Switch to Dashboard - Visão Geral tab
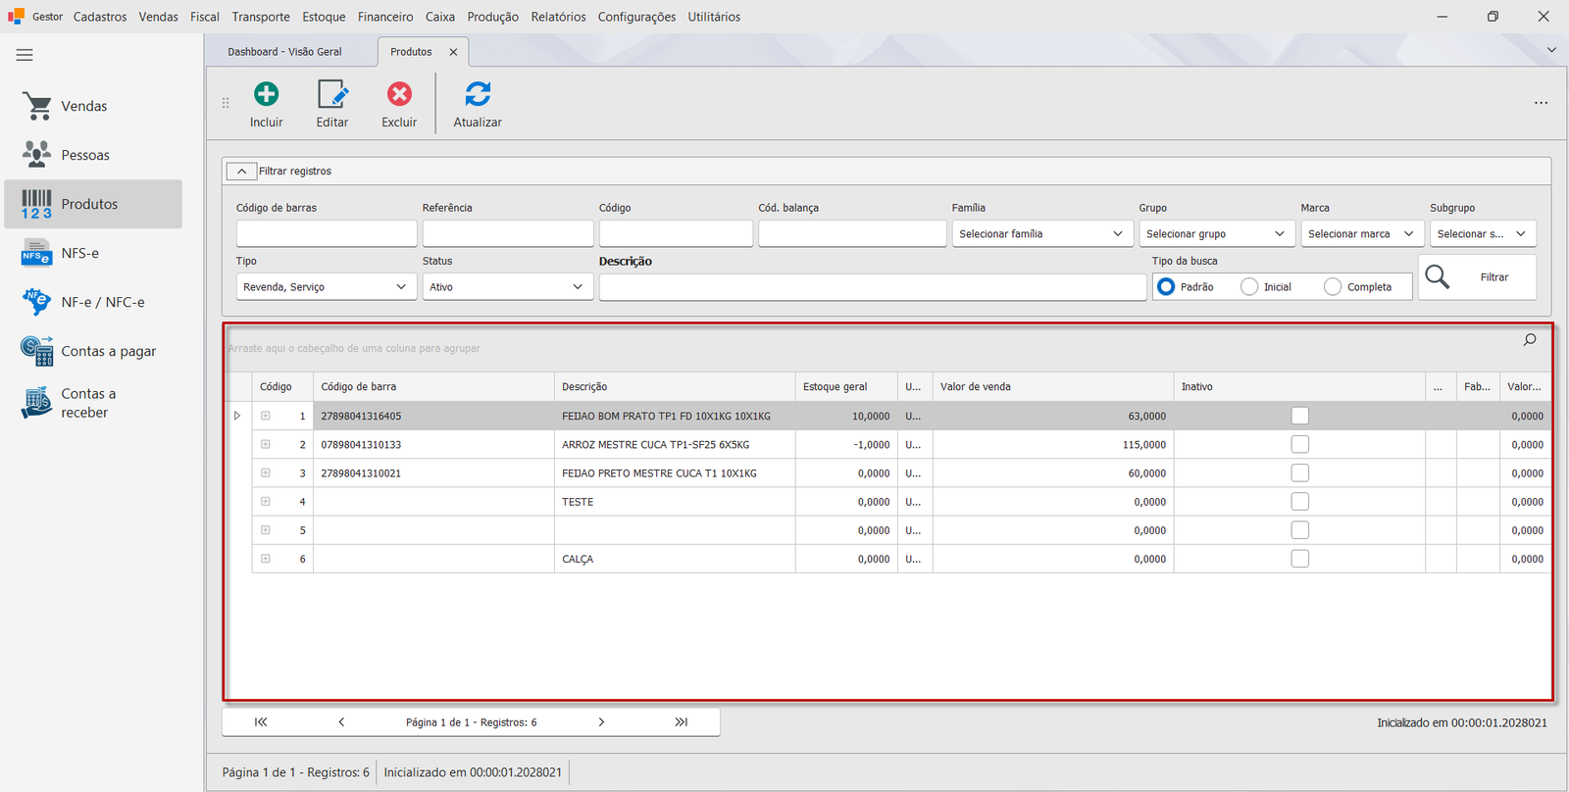 285,52
